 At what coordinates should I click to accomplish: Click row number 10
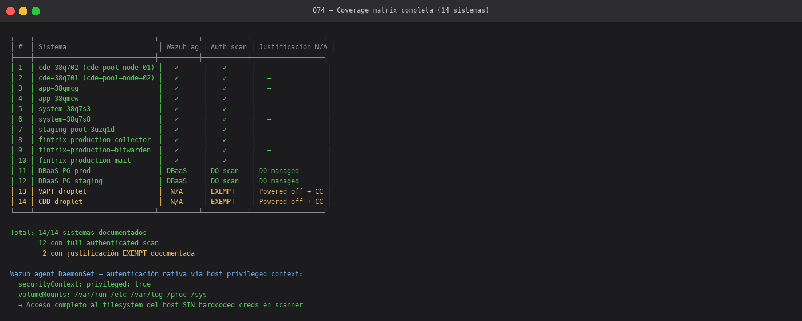click(x=22, y=160)
